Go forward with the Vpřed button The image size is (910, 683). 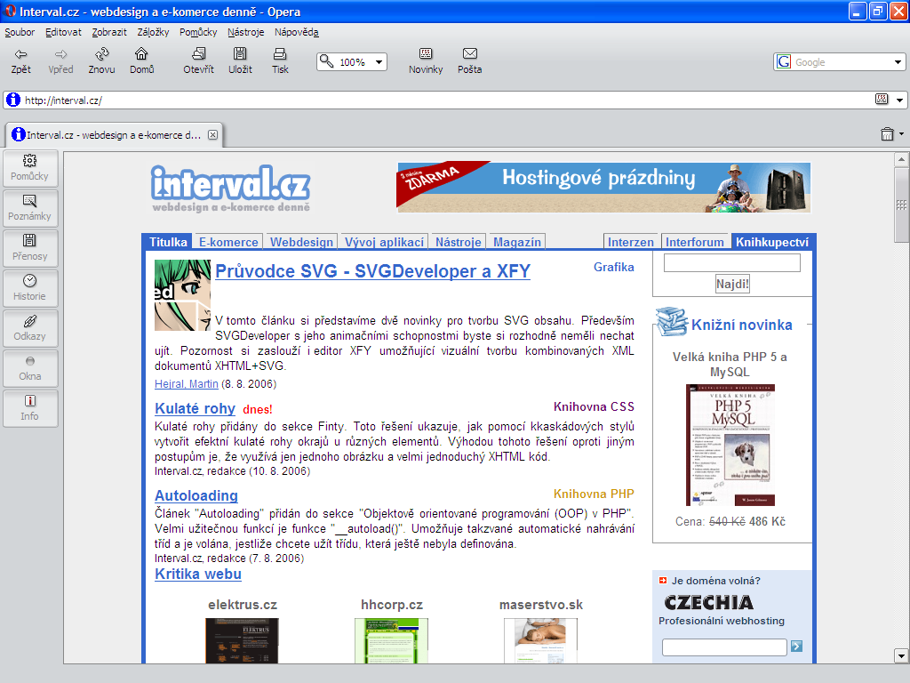(x=60, y=61)
